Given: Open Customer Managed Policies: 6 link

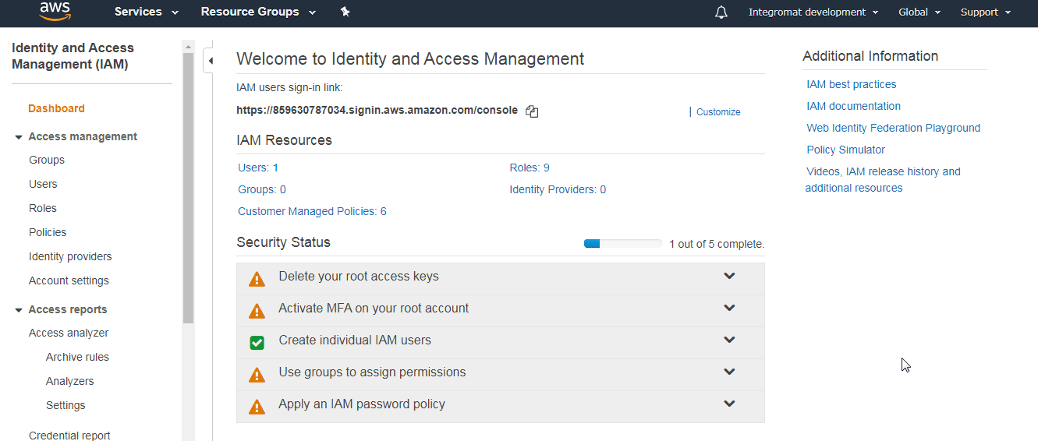Looking at the screenshot, I should click(x=312, y=211).
